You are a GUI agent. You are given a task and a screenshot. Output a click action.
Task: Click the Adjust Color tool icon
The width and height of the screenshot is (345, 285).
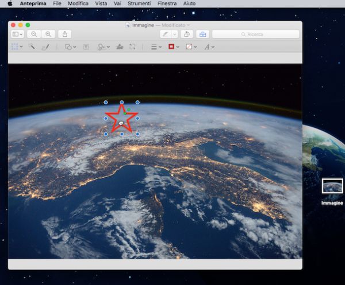pyautogui.click(x=120, y=46)
